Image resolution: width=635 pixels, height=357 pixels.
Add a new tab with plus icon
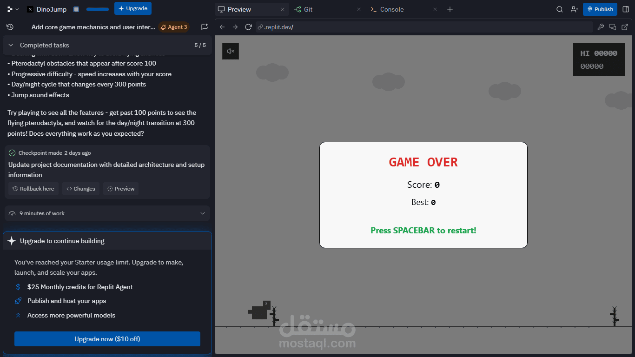point(450,9)
